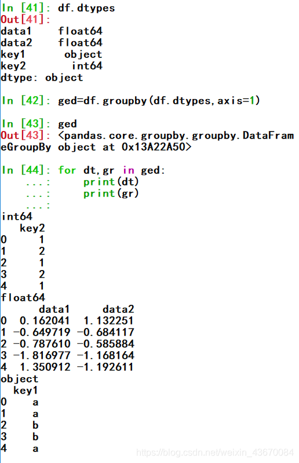Image resolution: width=299 pixels, height=463 pixels.
Task: Click the value 1.350912
Action: point(45,367)
